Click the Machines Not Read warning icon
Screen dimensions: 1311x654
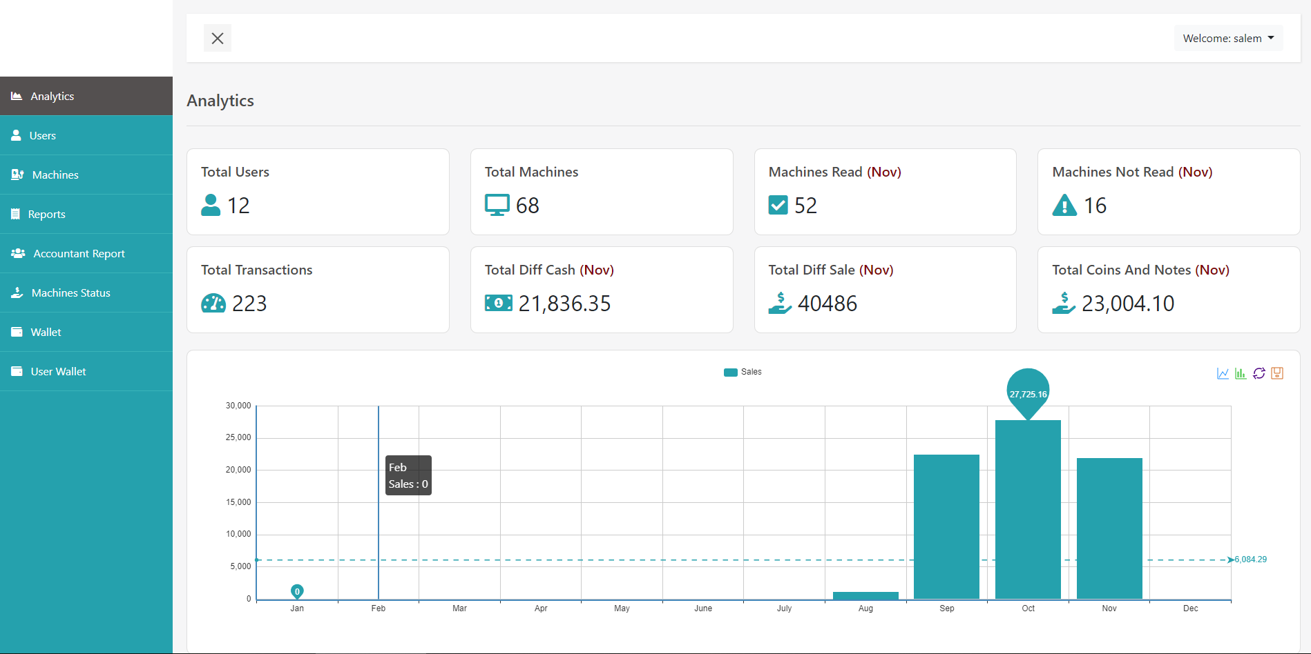click(1064, 206)
